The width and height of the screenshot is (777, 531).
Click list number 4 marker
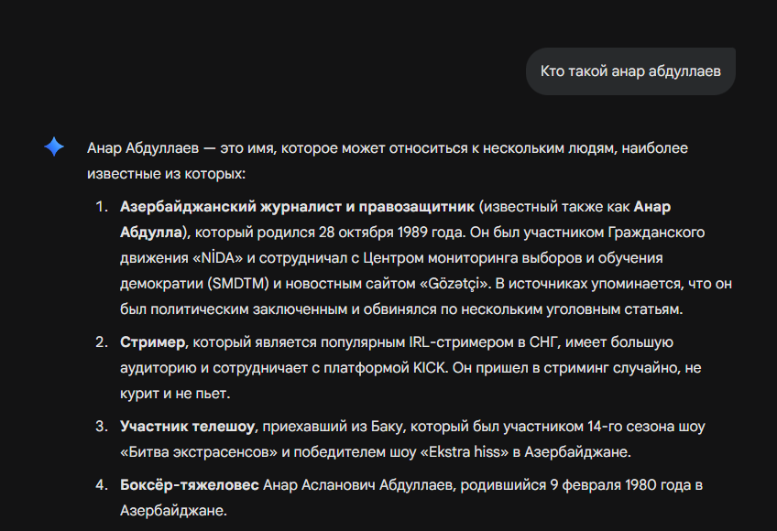point(102,484)
